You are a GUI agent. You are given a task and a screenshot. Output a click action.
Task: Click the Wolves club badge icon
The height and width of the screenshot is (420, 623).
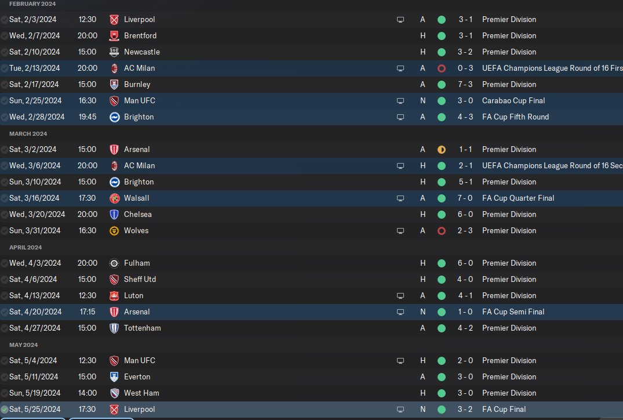[114, 231]
